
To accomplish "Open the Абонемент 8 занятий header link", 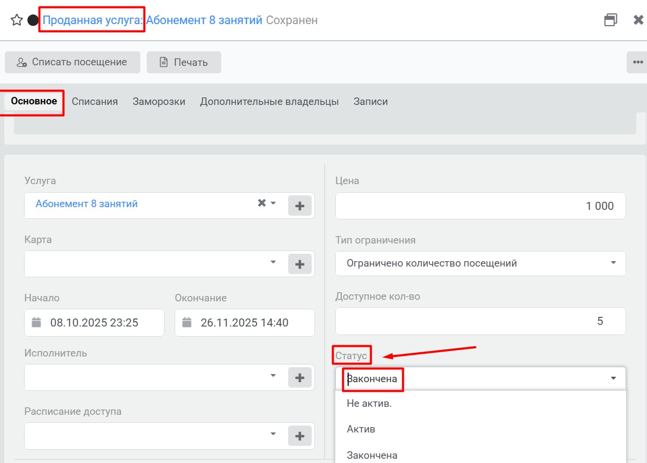I will [x=204, y=20].
